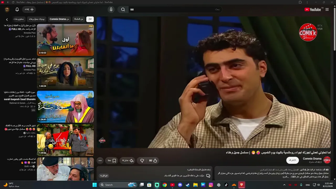Open the clock and date panel

tap(329, 185)
